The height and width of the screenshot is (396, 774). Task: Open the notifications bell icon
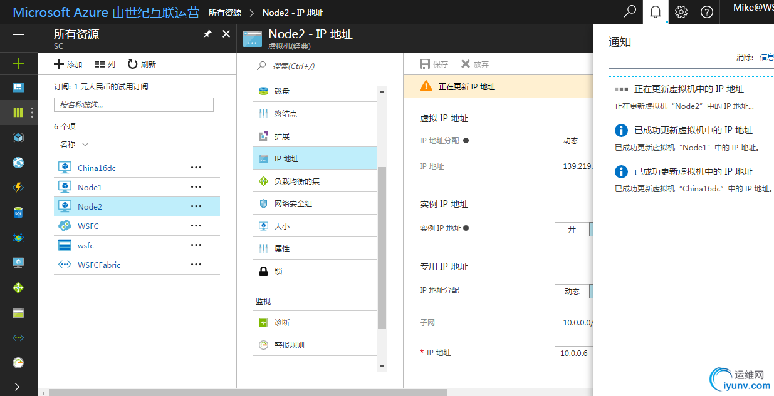point(656,11)
